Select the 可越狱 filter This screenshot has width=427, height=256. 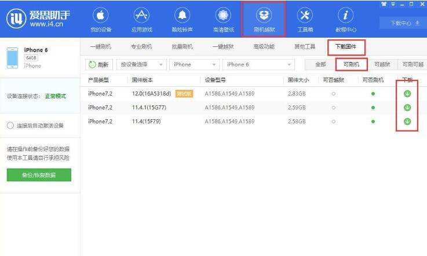point(382,64)
